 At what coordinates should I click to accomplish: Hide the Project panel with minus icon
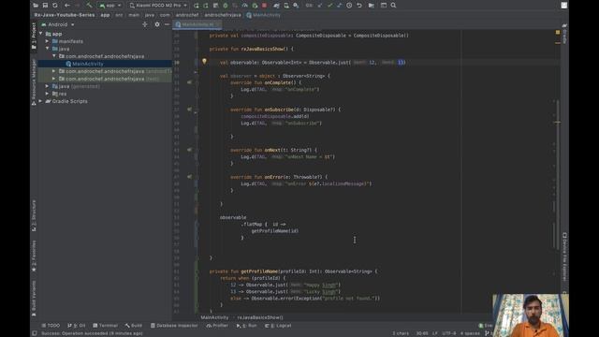coord(167,24)
